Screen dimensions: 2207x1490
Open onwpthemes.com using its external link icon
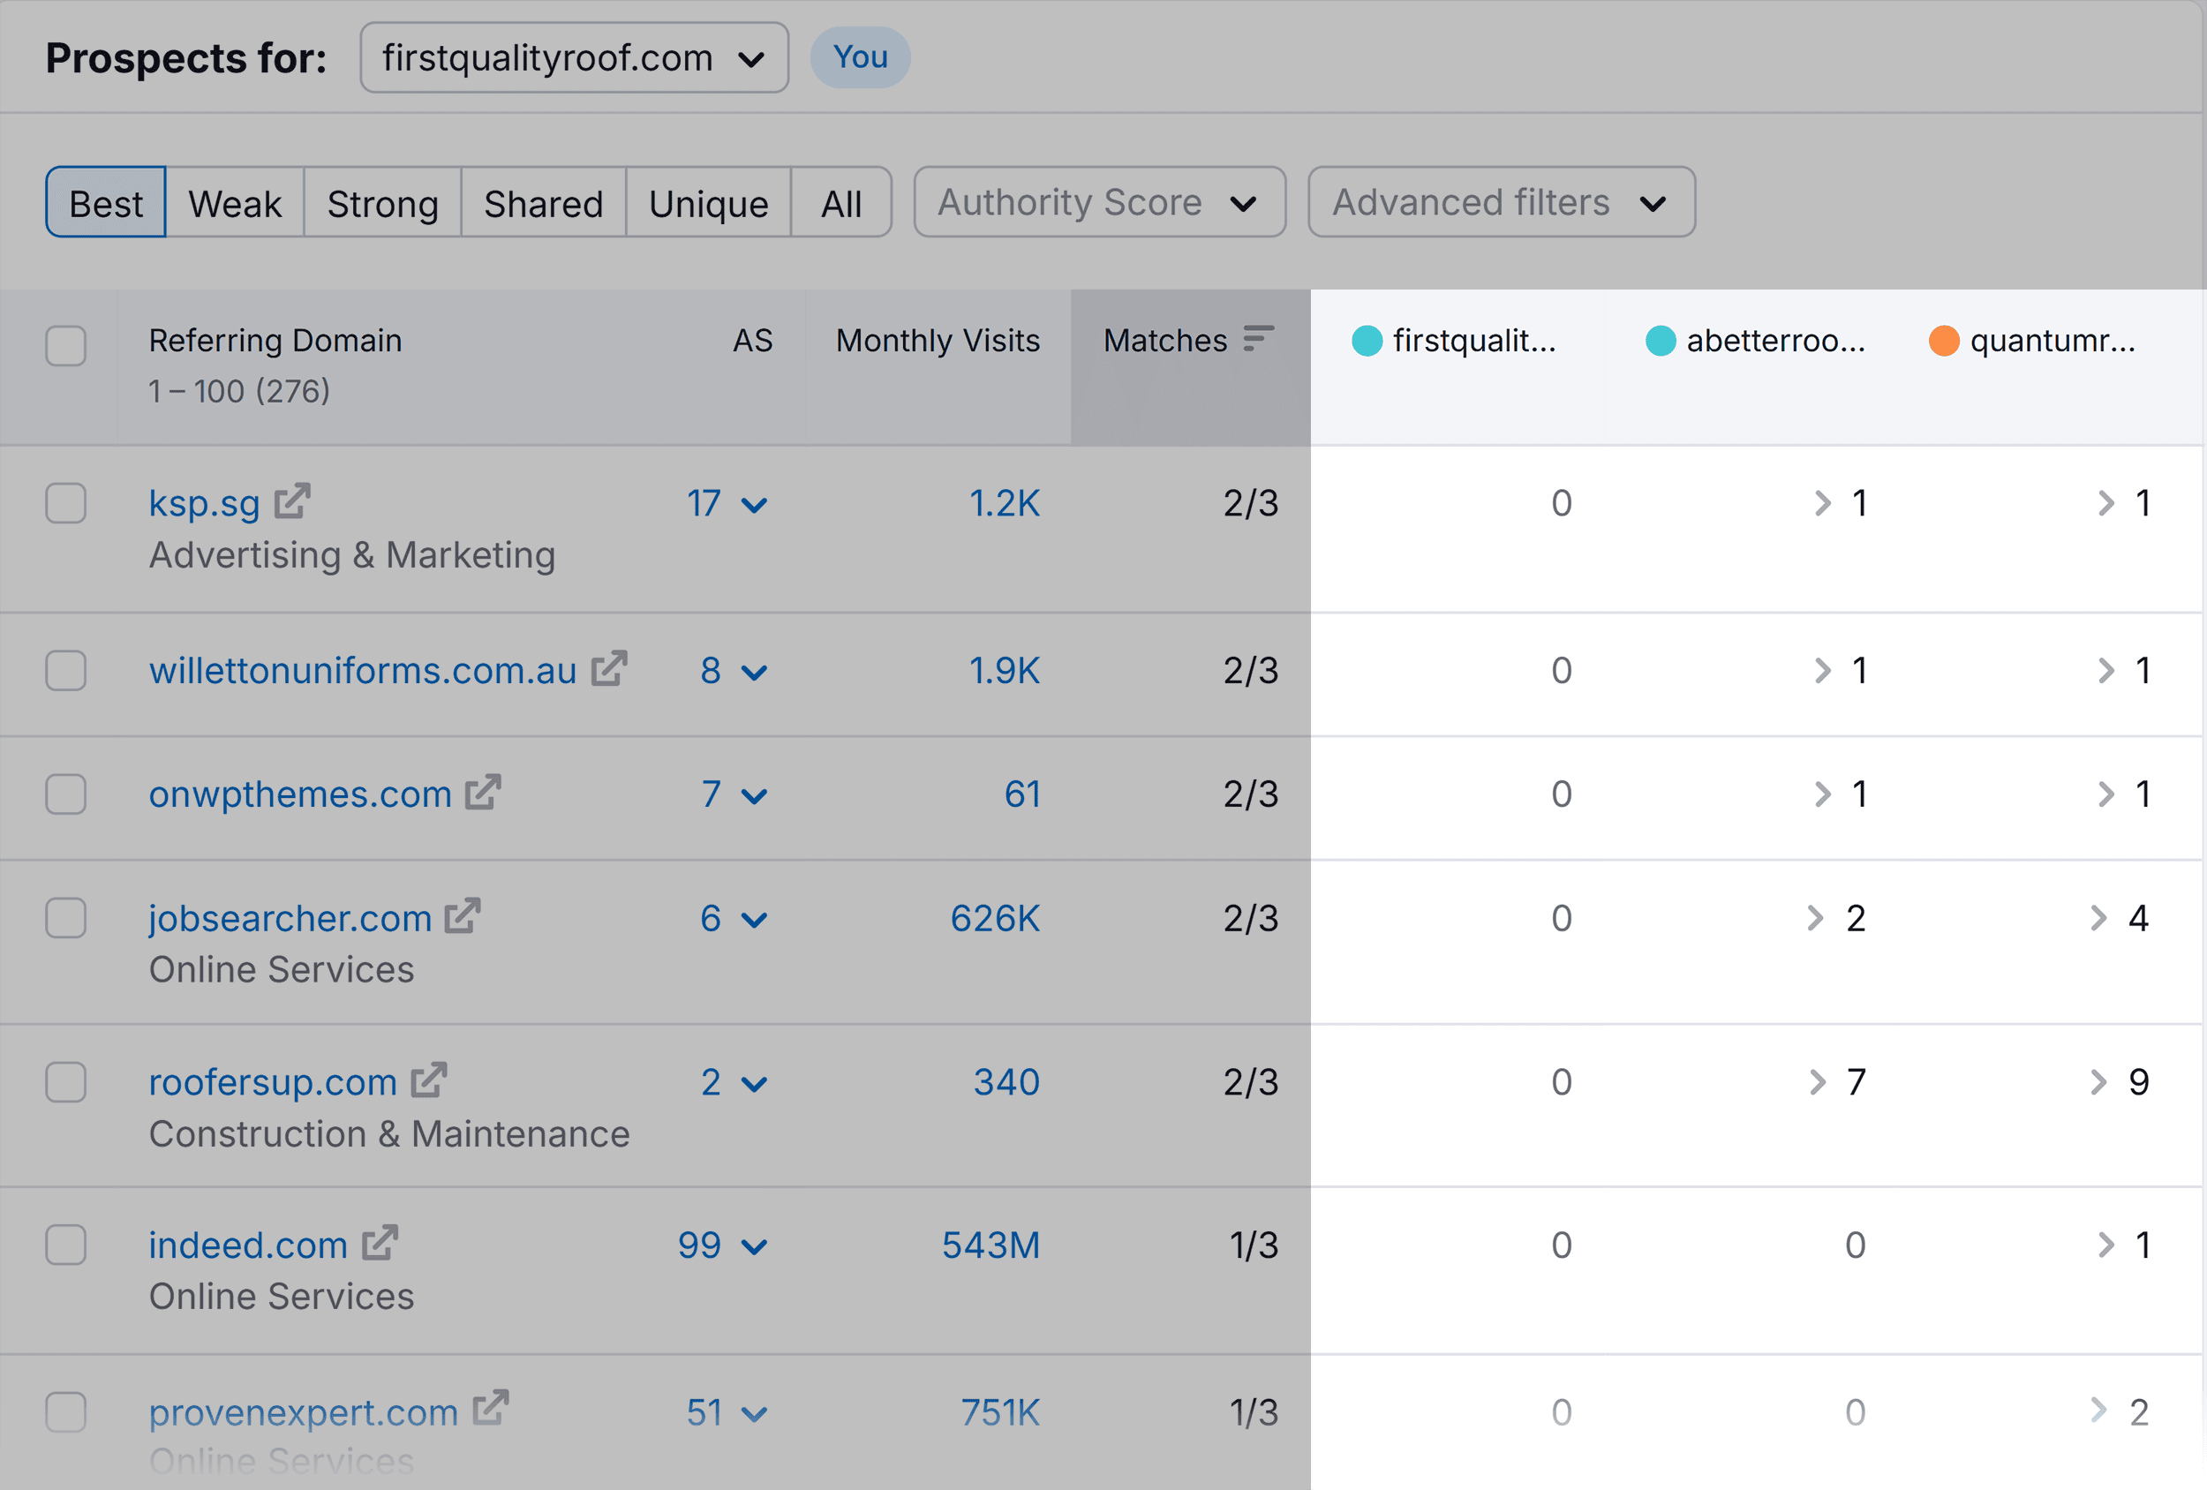pyautogui.click(x=482, y=792)
